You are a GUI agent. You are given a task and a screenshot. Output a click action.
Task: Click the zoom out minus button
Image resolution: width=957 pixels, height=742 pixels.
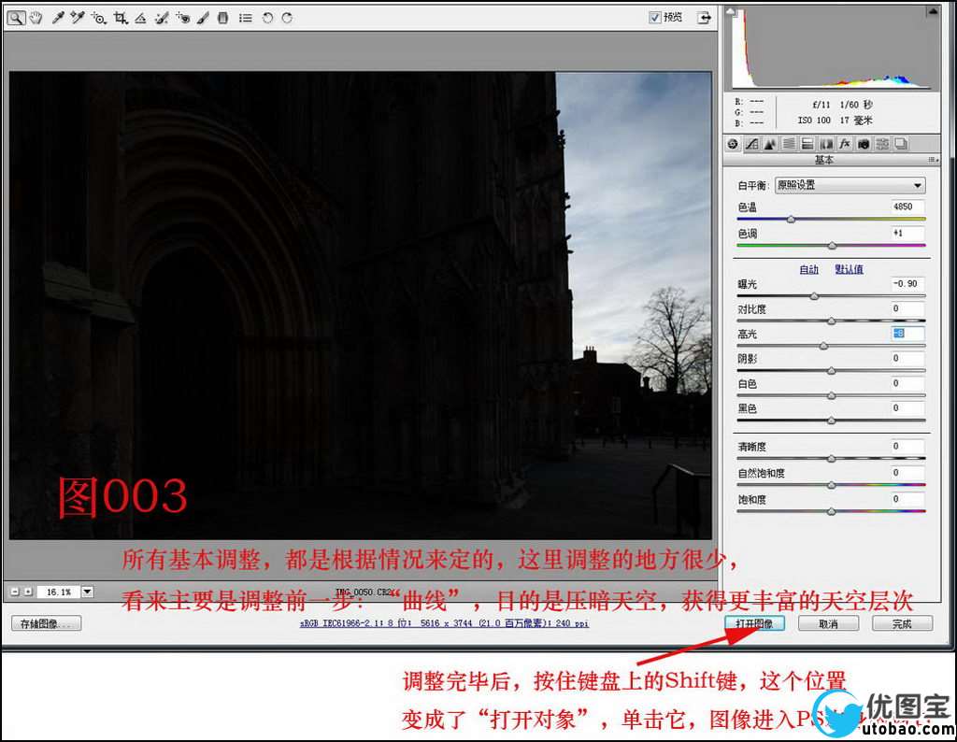pos(15,592)
